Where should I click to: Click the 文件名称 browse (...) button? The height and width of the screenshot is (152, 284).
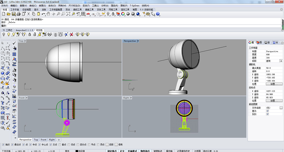(x=281, y=108)
